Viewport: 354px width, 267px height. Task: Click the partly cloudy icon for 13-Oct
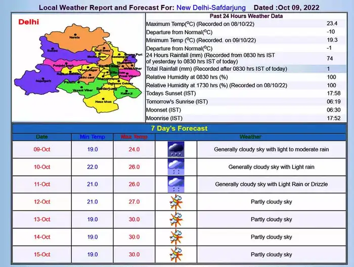coord(176,220)
